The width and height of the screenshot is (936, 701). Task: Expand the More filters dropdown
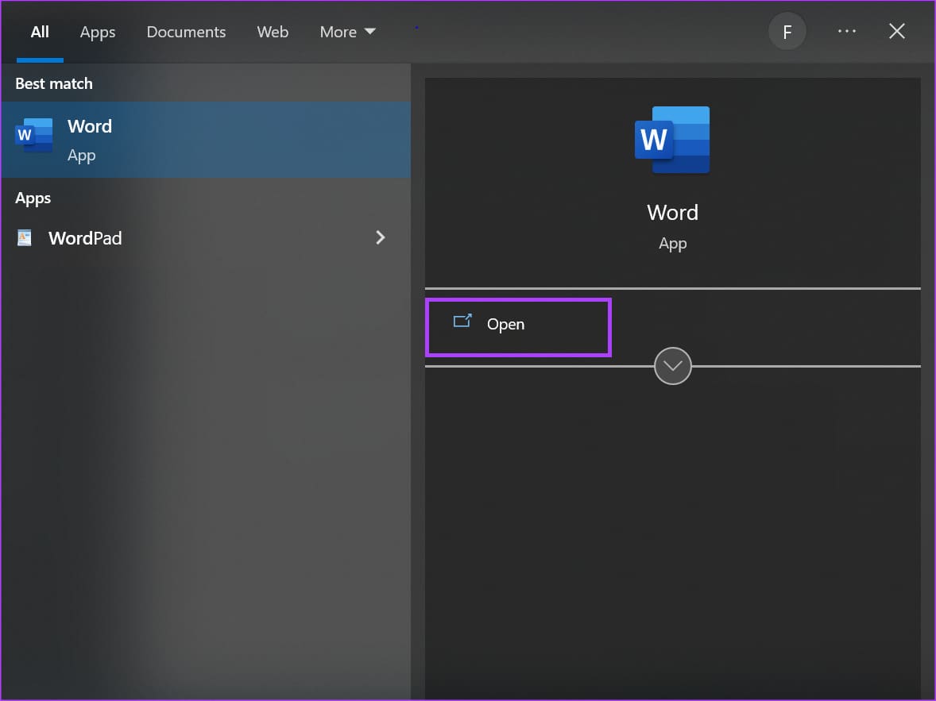[x=347, y=32]
